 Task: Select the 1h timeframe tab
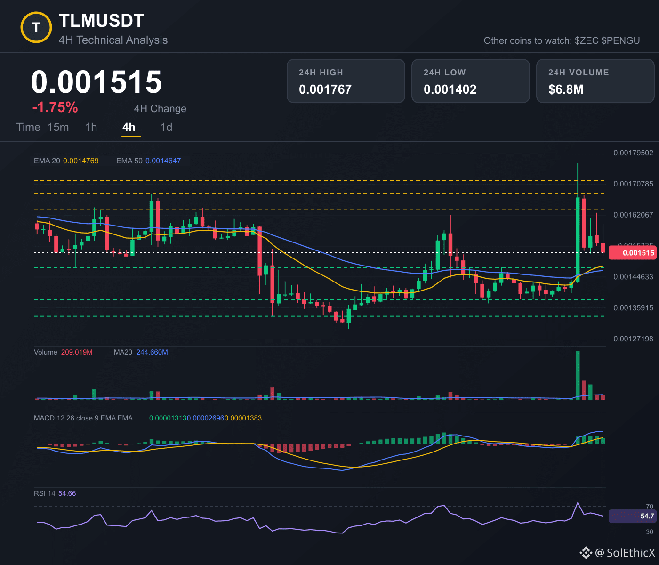point(91,127)
